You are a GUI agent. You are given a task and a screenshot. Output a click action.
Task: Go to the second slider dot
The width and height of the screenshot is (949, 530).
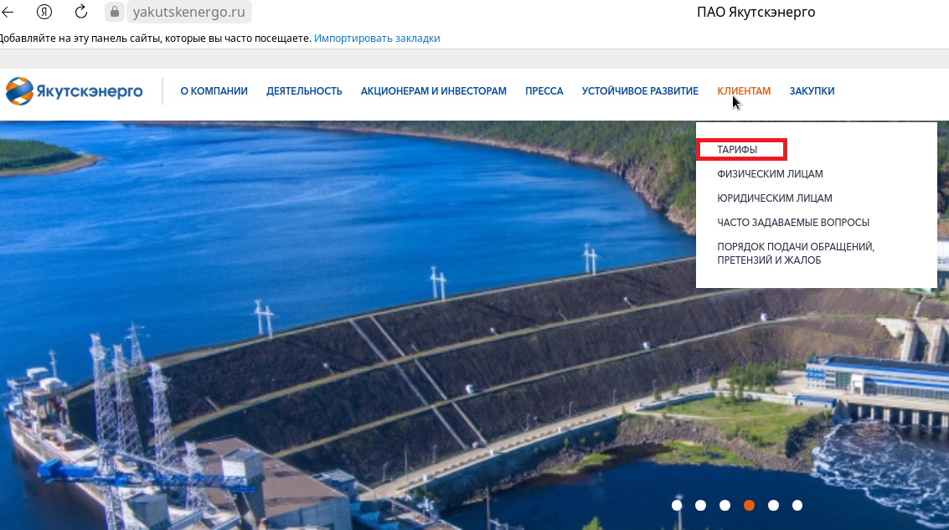pos(701,505)
